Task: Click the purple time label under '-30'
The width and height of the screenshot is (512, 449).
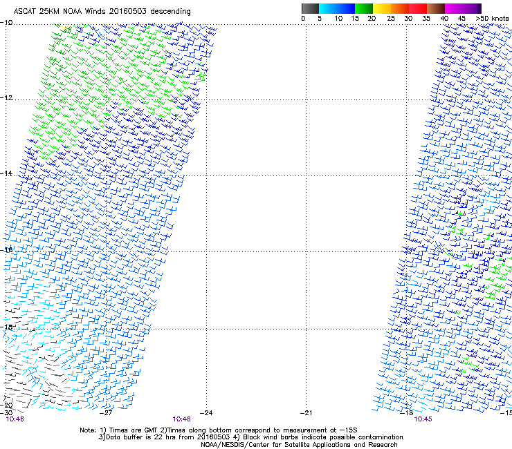Action: [x=15, y=419]
